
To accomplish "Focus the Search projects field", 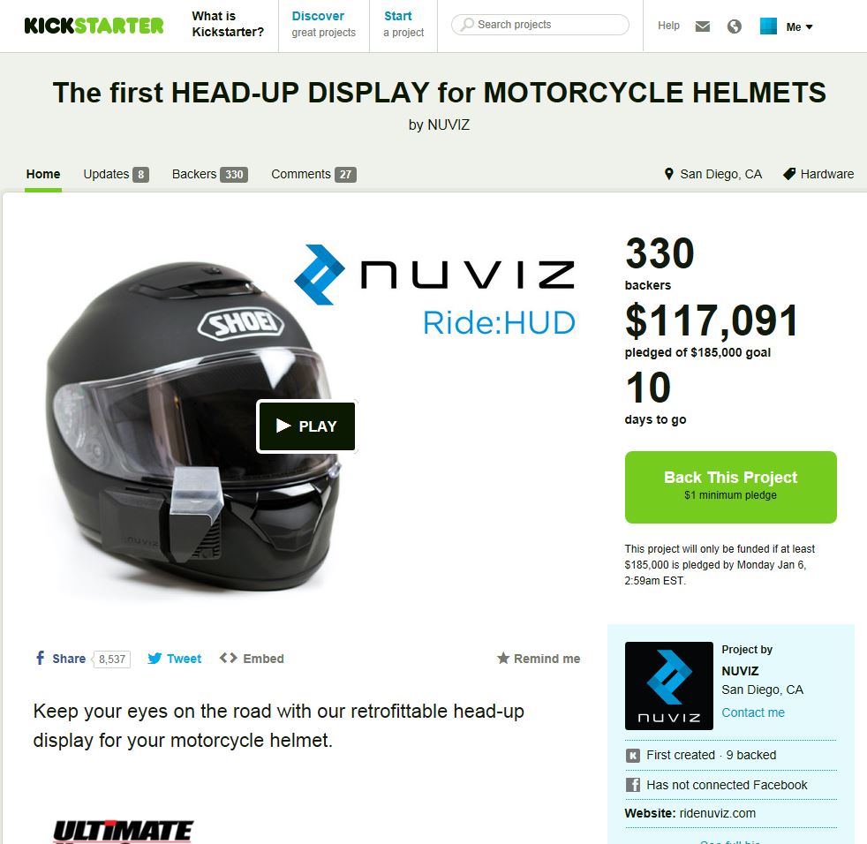I will (x=540, y=25).
